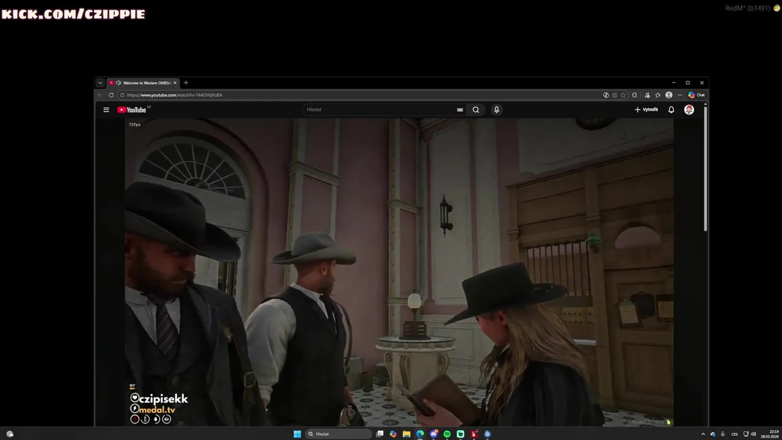The width and height of the screenshot is (782, 440).
Task: Go back with the browser back arrow
Action: (x=100, y=95)
